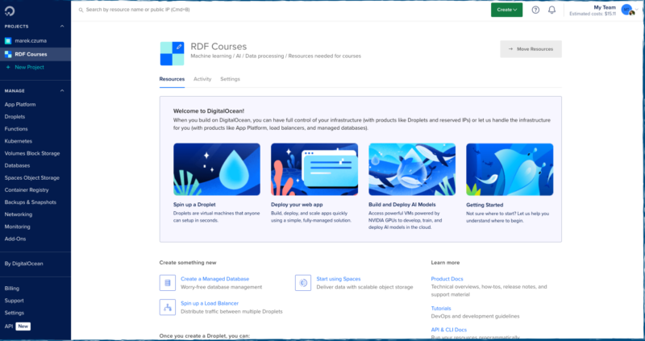Click the RDF Courses project logo

(x=172, y=52)
